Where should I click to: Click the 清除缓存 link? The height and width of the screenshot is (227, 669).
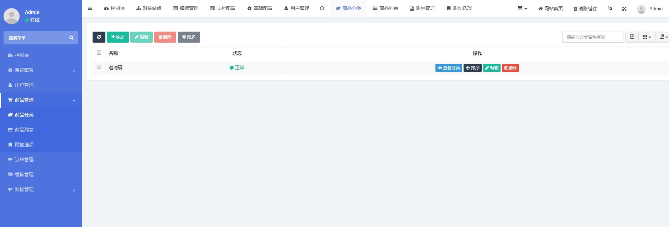click(x=585, y=9)
